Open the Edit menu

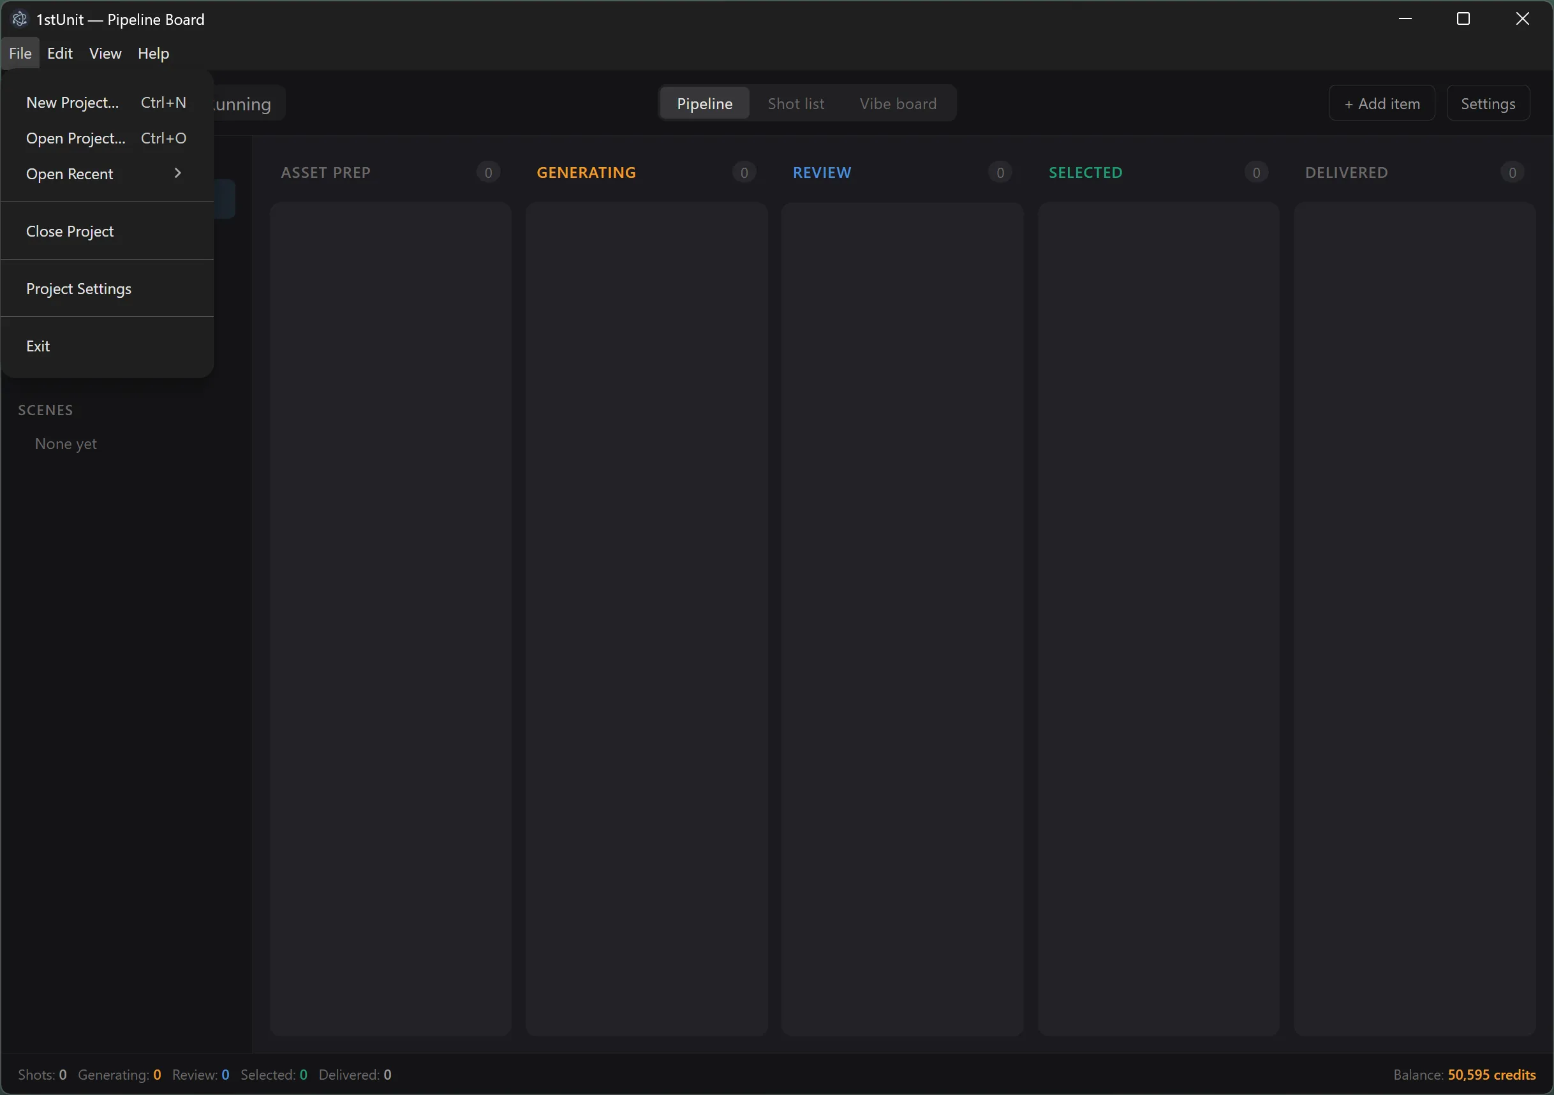[59, 54]
